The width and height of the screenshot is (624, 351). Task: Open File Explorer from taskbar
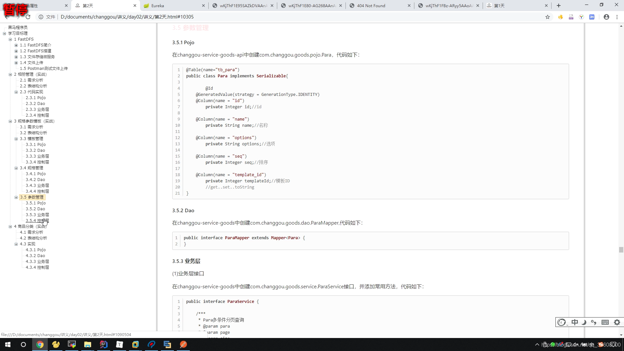pos(88,344)
